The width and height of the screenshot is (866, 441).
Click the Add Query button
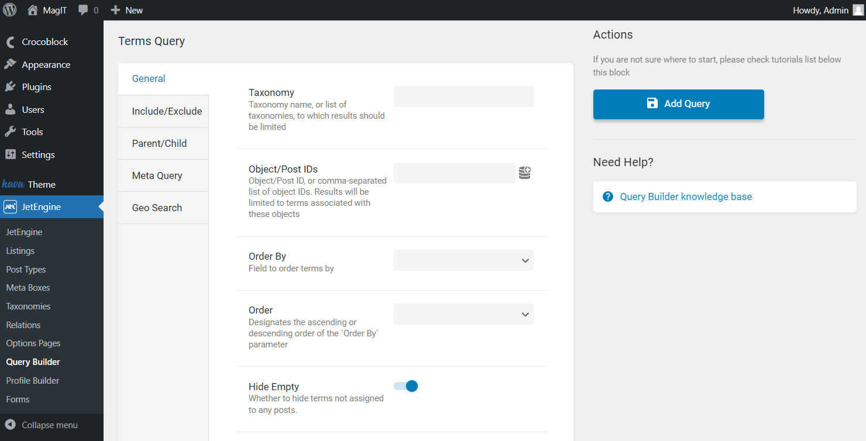click(x=679, y=104)
